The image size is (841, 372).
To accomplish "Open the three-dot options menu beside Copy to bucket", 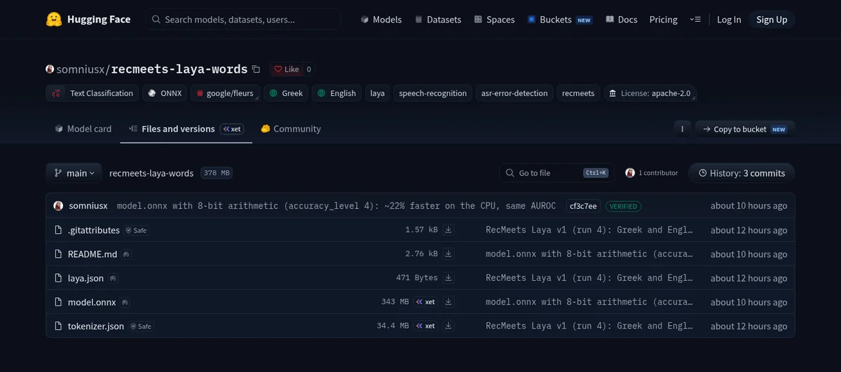I will [682, 129].
